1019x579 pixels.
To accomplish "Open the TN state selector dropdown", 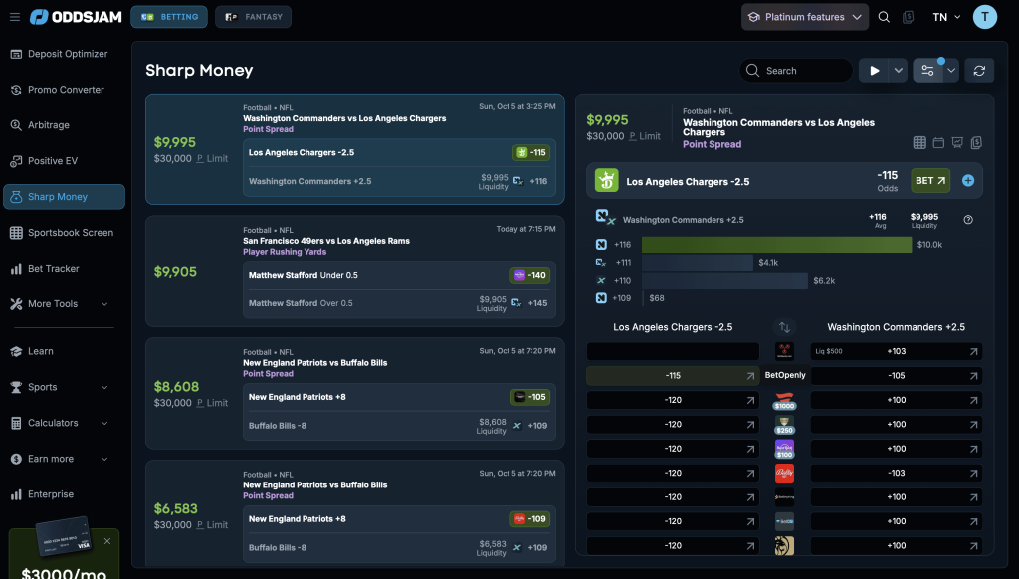I will (x=946, y=17).
